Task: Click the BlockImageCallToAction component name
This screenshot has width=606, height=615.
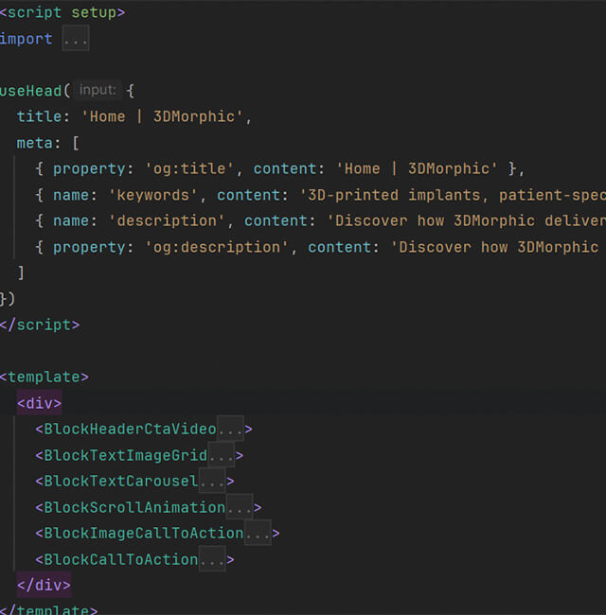Action: [x=144, y=534]
